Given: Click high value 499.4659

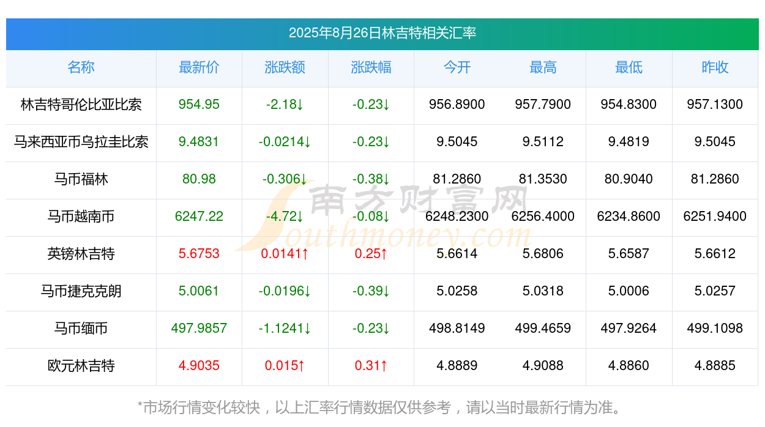Looking at the screenshot, I should [543, 329].
